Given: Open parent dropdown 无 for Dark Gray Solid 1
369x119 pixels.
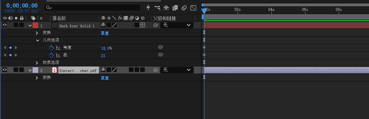Looking at the screenshot, I should point(177,25).
